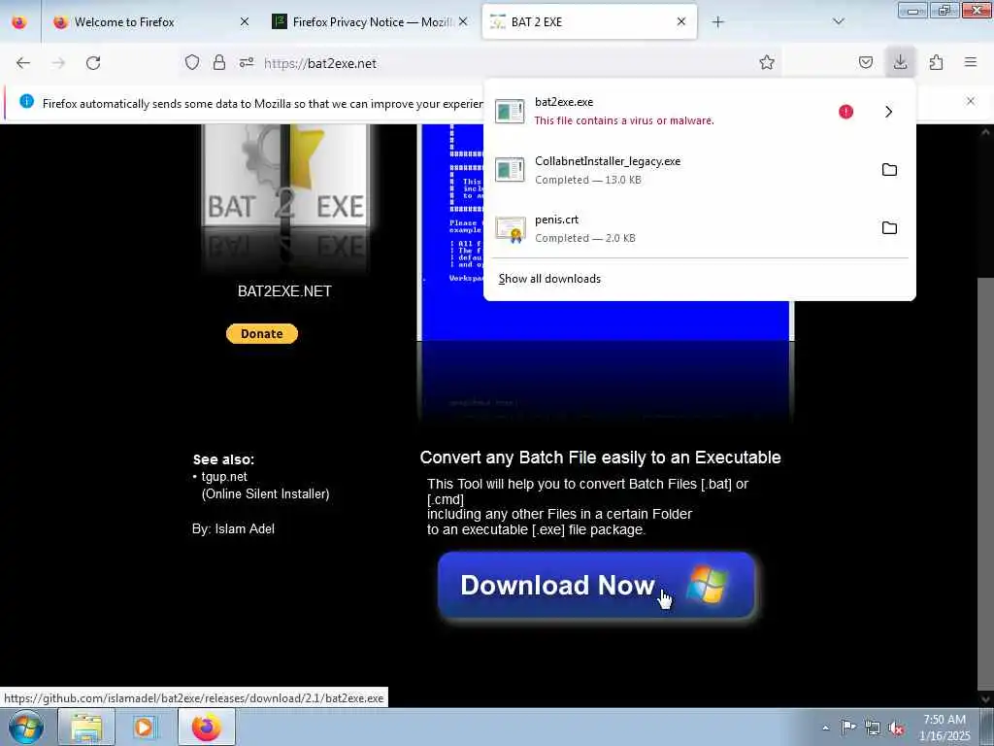Viewport: 994px width, 746px height.
Task: Click the info icon in notification bar
Action: 26,101
